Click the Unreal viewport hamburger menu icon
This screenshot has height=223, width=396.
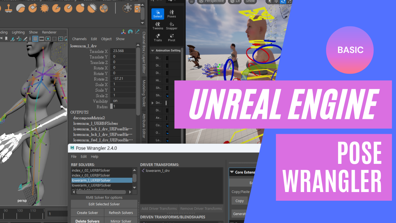(x=192, y=2)
